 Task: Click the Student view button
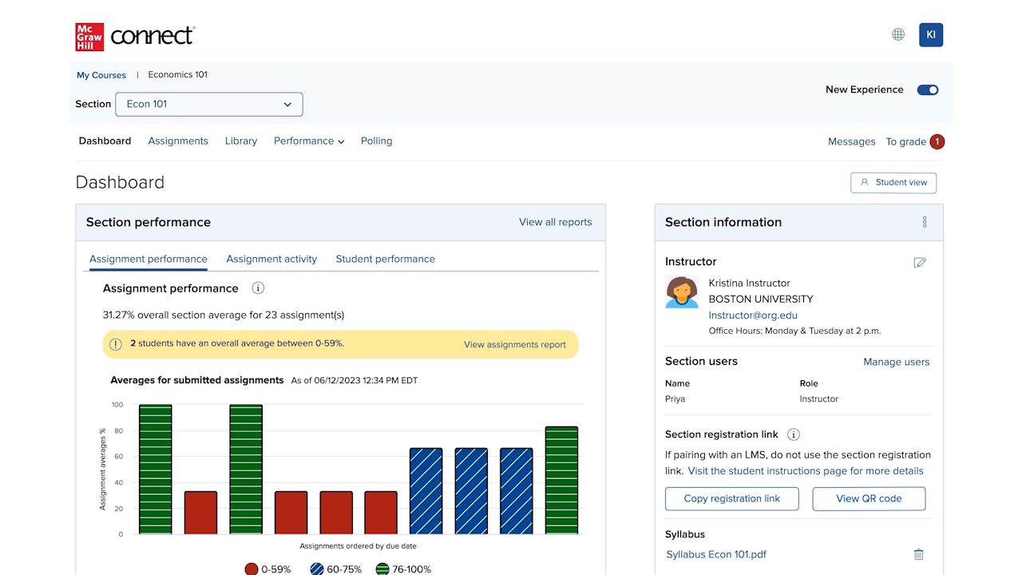pos(893,183)
